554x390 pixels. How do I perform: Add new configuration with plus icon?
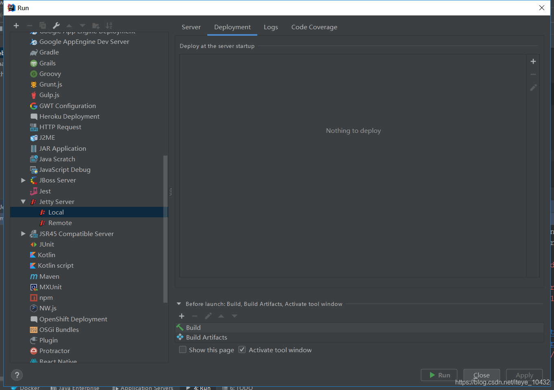pyautogui.click(x=16, y=26)
